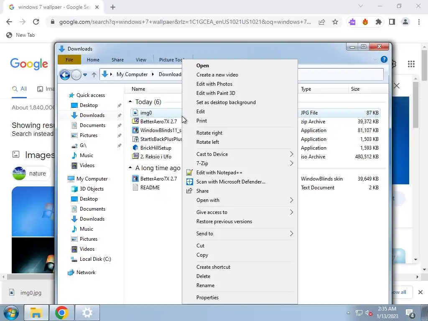This screenshot has width=428, height=321.
Task: Click the Music note icon under Quick access
Action: tap(74, 155)
